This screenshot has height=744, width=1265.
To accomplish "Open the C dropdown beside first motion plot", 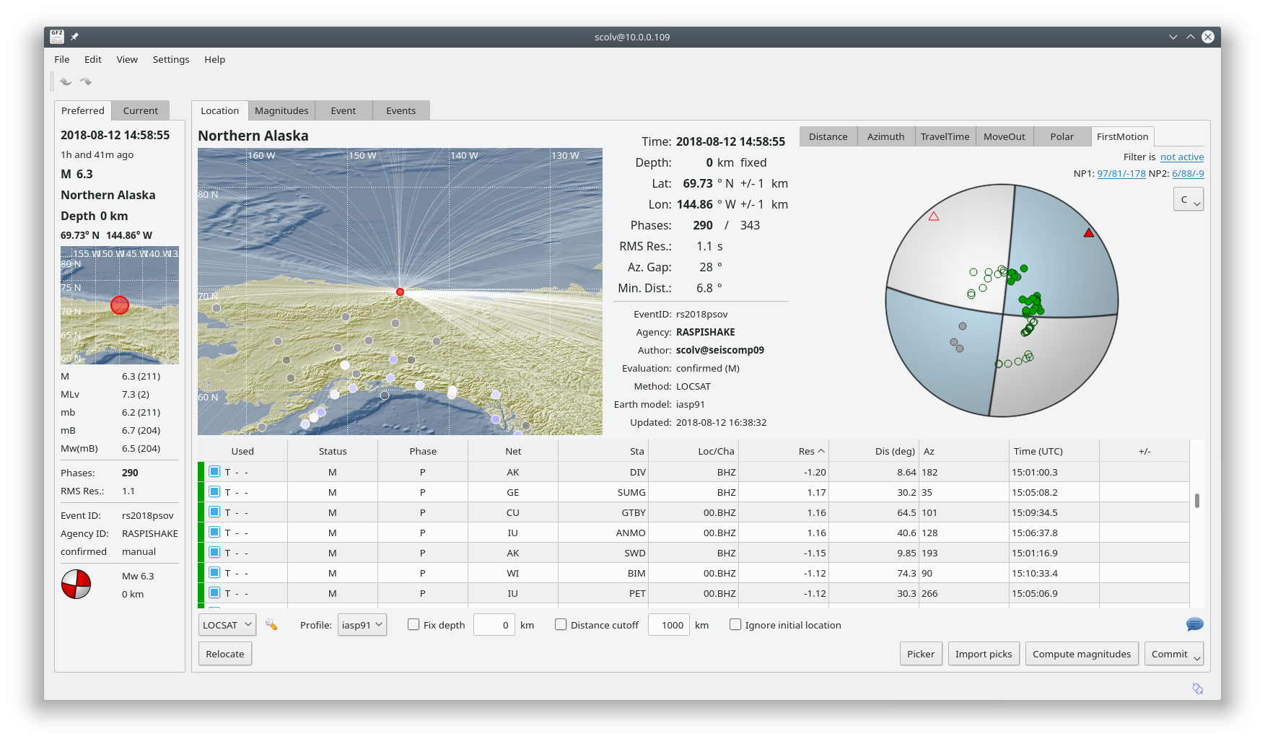I will click(1189, 200).
